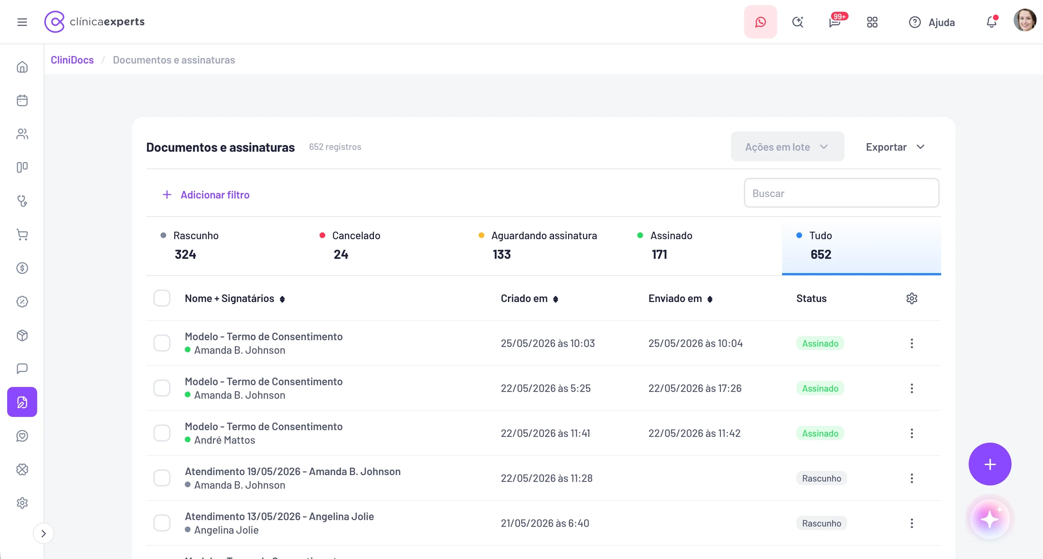Screen dimensions: 1043x559
Task: Open the apps grid icon
Action: coord(872,22)
